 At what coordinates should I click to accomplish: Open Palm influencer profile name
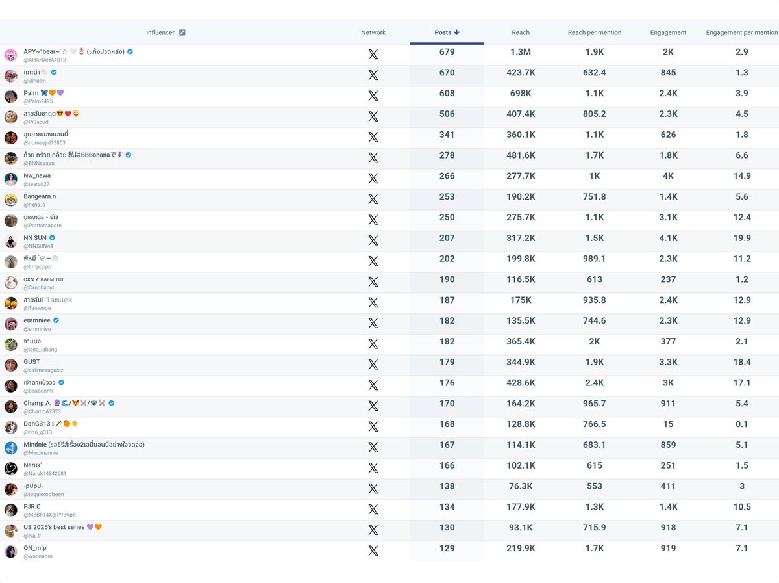[43, 93]
